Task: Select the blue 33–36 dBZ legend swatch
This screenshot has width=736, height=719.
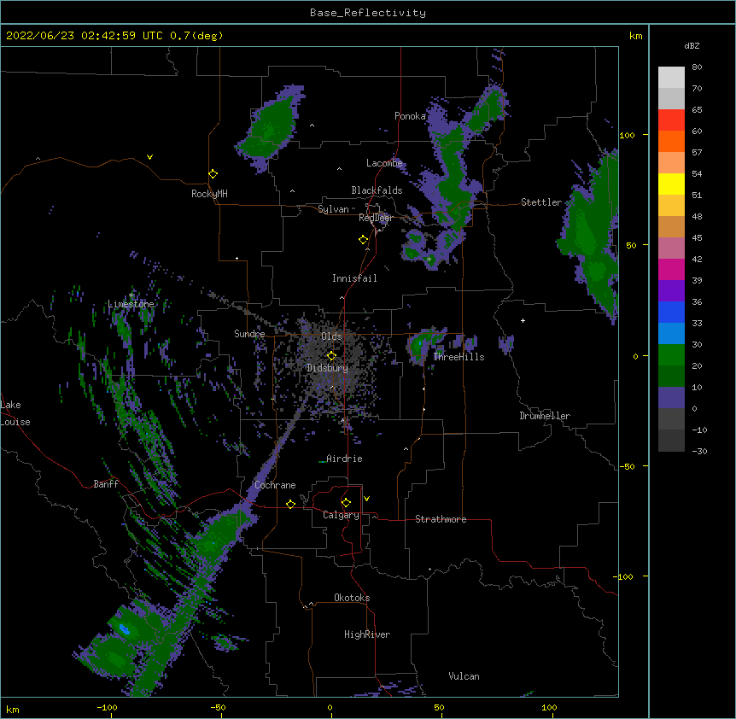Action: point(671,312)
